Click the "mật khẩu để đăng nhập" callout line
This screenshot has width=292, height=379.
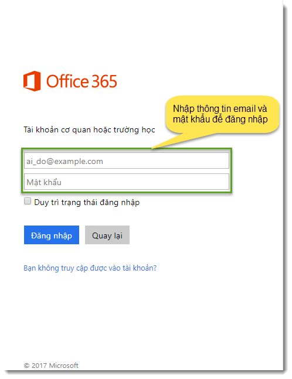pyautogui.click(x=220, y=119)
